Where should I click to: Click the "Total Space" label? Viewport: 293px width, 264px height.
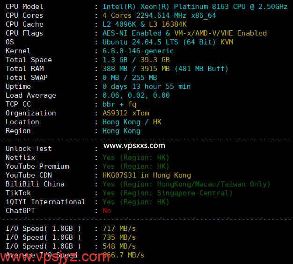point(29,60)
